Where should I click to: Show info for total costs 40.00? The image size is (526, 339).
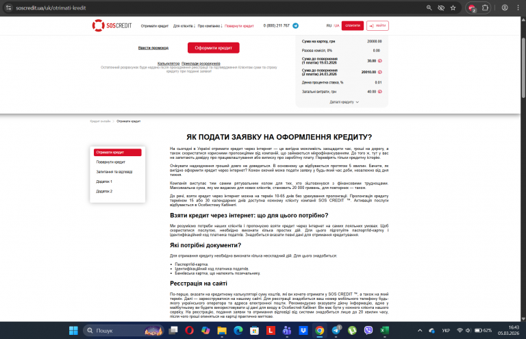point(380,92)
